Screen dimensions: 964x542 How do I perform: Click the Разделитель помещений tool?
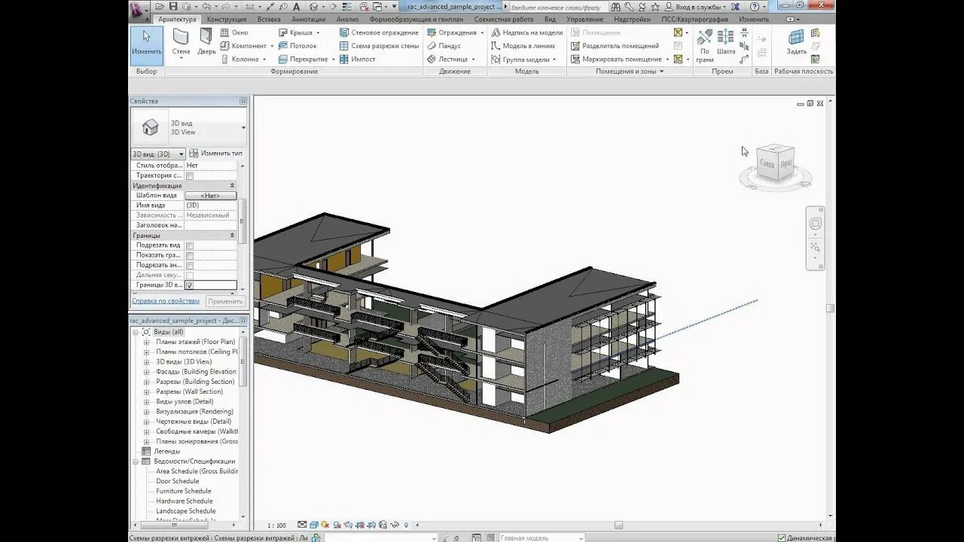(x=615, y=46)
